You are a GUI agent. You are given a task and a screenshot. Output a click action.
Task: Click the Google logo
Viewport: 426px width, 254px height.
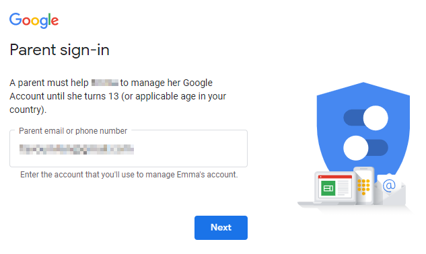coord(34,20)
